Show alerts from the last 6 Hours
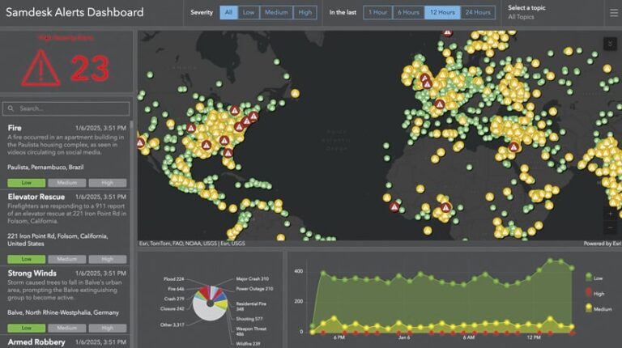The image size is (622, 348). click(408, 12)
